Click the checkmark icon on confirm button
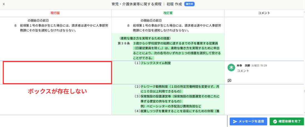Viewport: 305px width, 127px height. (x=275, y=121)
